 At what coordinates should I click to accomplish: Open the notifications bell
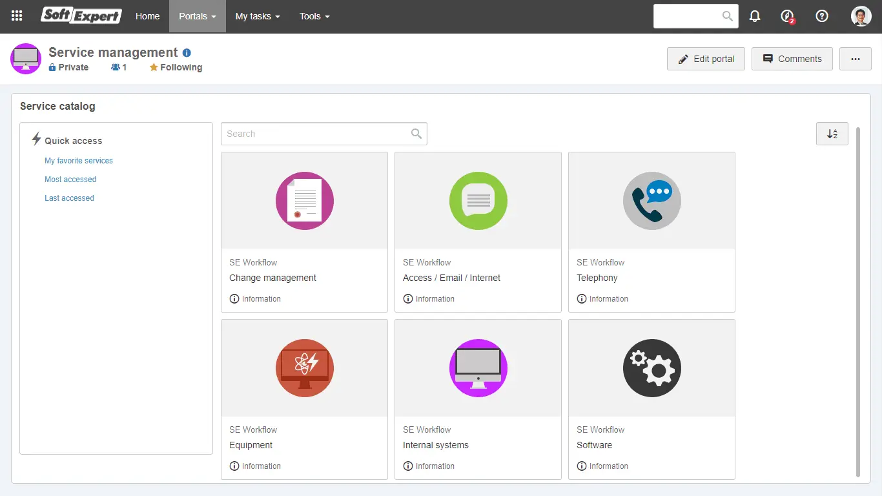click(755, 16)
